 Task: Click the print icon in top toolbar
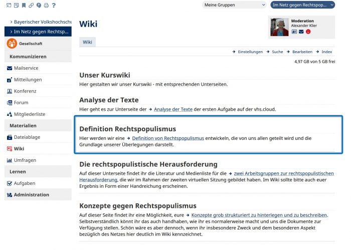46,6
